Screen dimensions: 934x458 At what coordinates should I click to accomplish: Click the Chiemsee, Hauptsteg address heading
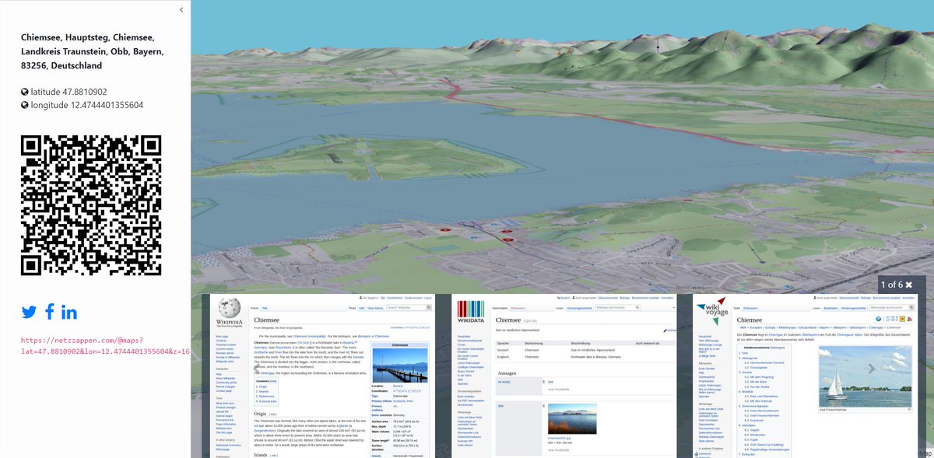tap(93, 51)
